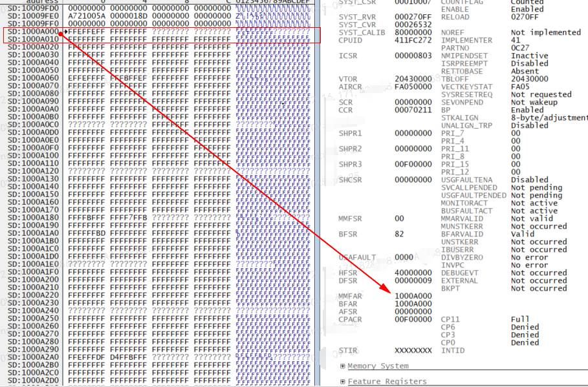The image size is (588, 387).
Task: Select memory row SD:1000A000
Action: (x=159, y=32)
